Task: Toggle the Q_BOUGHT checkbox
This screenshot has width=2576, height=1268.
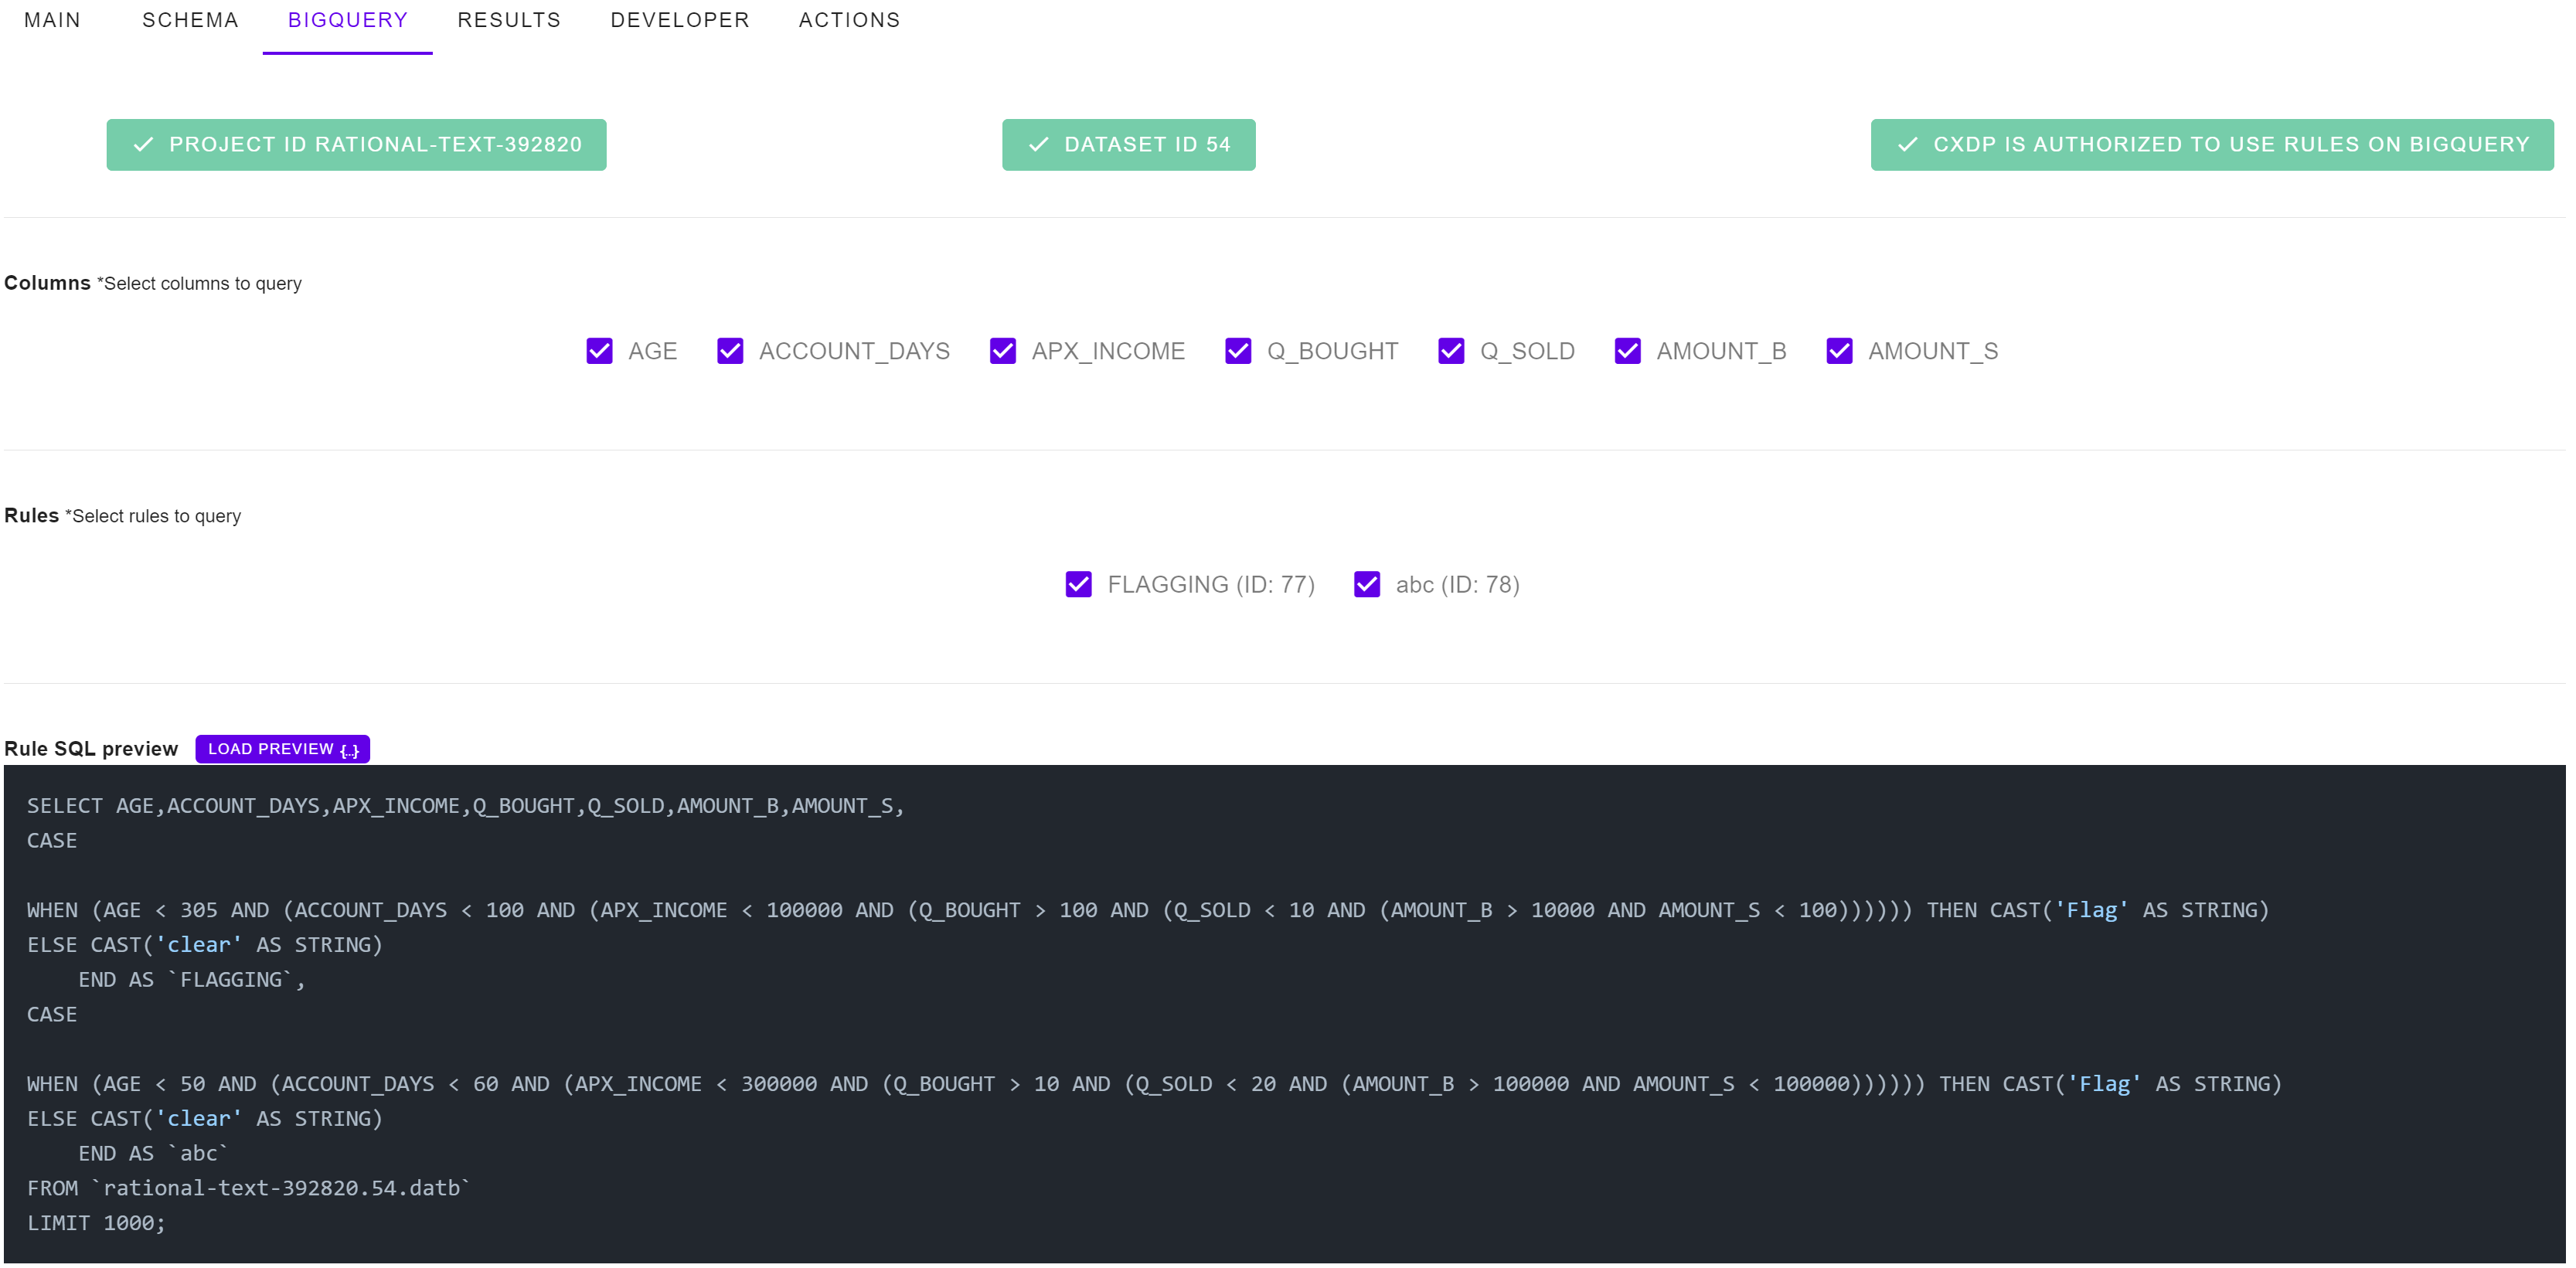Action: (x=1238, y=351)
